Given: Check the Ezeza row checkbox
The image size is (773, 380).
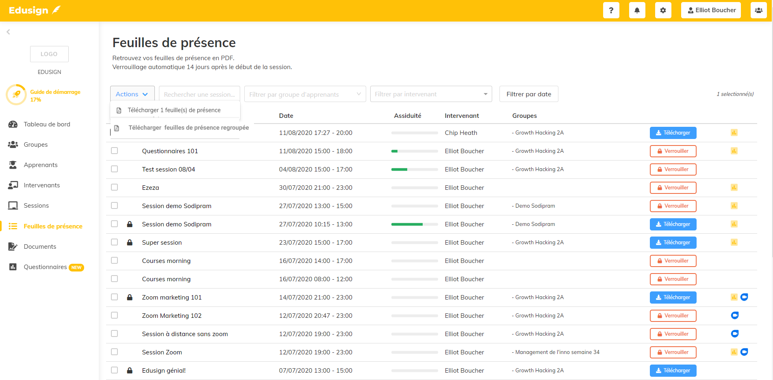Looking at the screenshot, I should 115,187.
